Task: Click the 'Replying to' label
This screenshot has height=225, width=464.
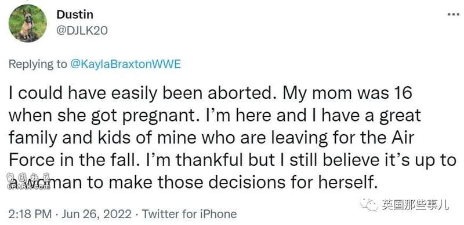Action: 38,64
